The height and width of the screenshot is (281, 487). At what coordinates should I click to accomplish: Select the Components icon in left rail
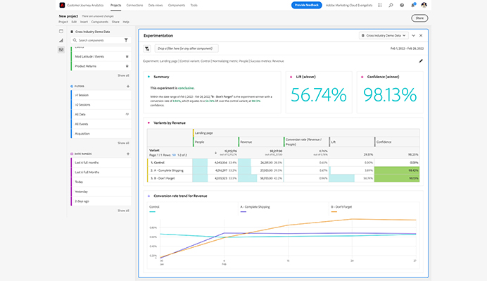(x=61, y=50)
